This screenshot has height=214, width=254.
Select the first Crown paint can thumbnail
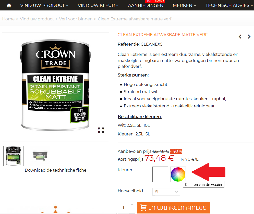14,156
